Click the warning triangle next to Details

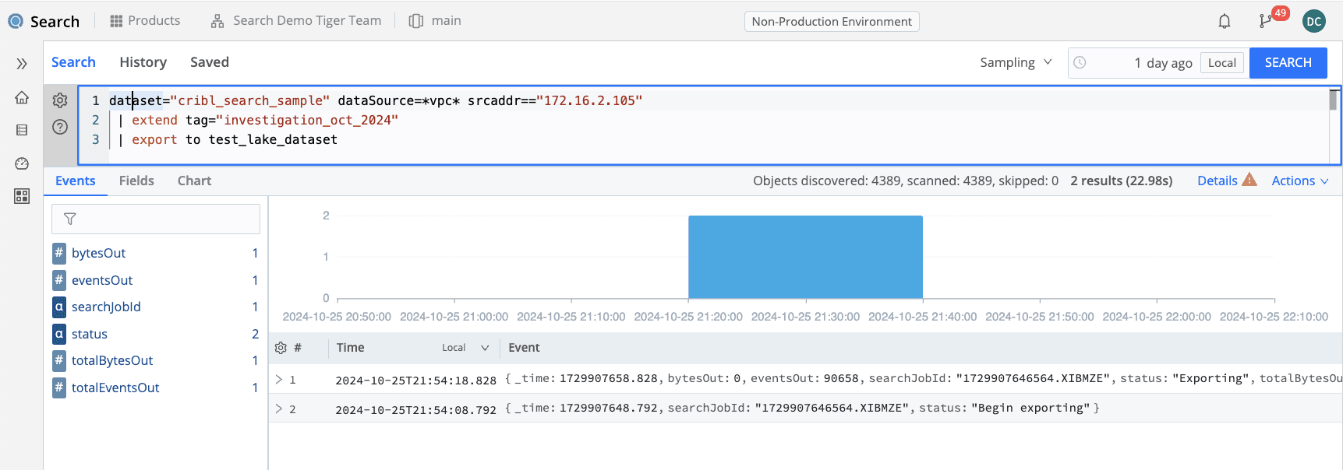click(1249, 180)
